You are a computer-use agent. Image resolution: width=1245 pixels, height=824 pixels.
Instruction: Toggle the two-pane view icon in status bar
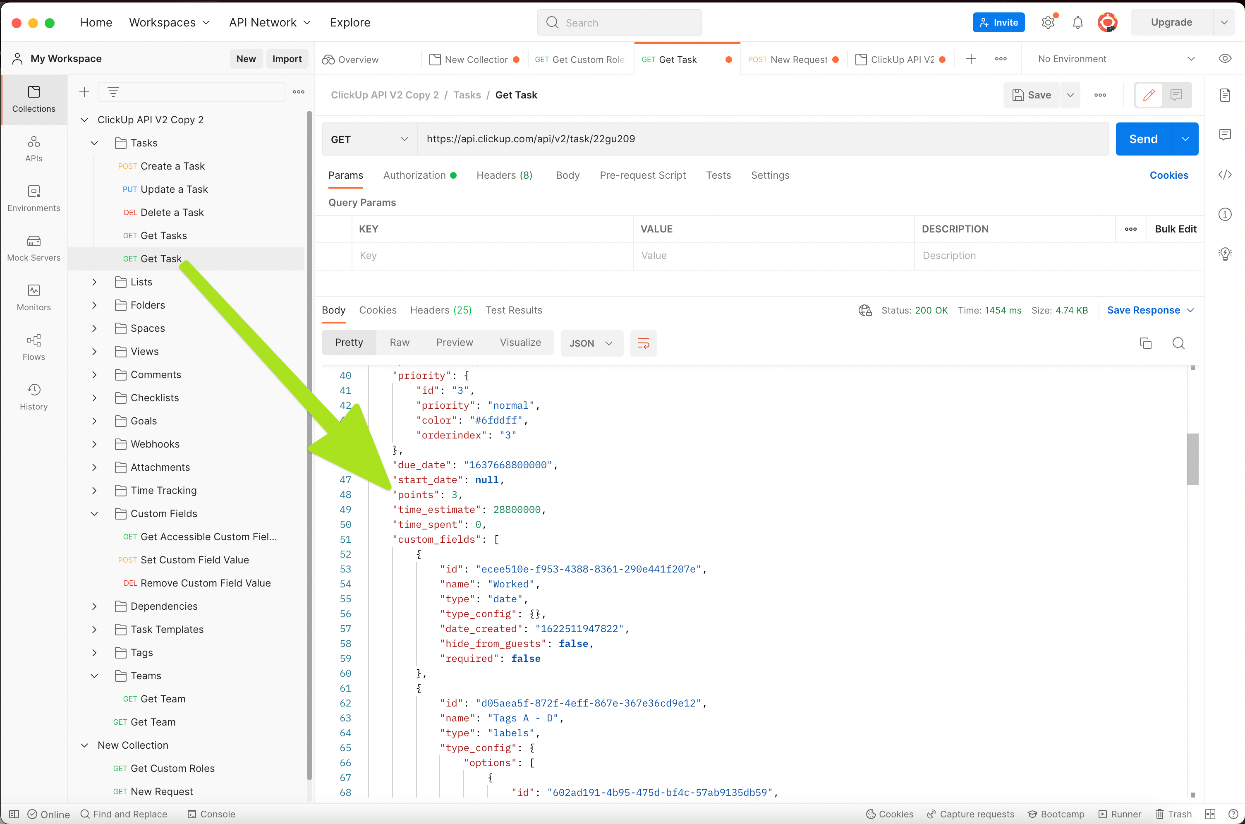(1210, 814)
